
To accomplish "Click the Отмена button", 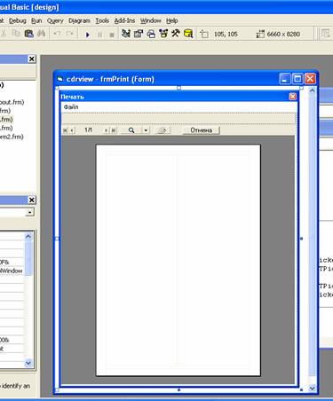I will coord(202,130).
